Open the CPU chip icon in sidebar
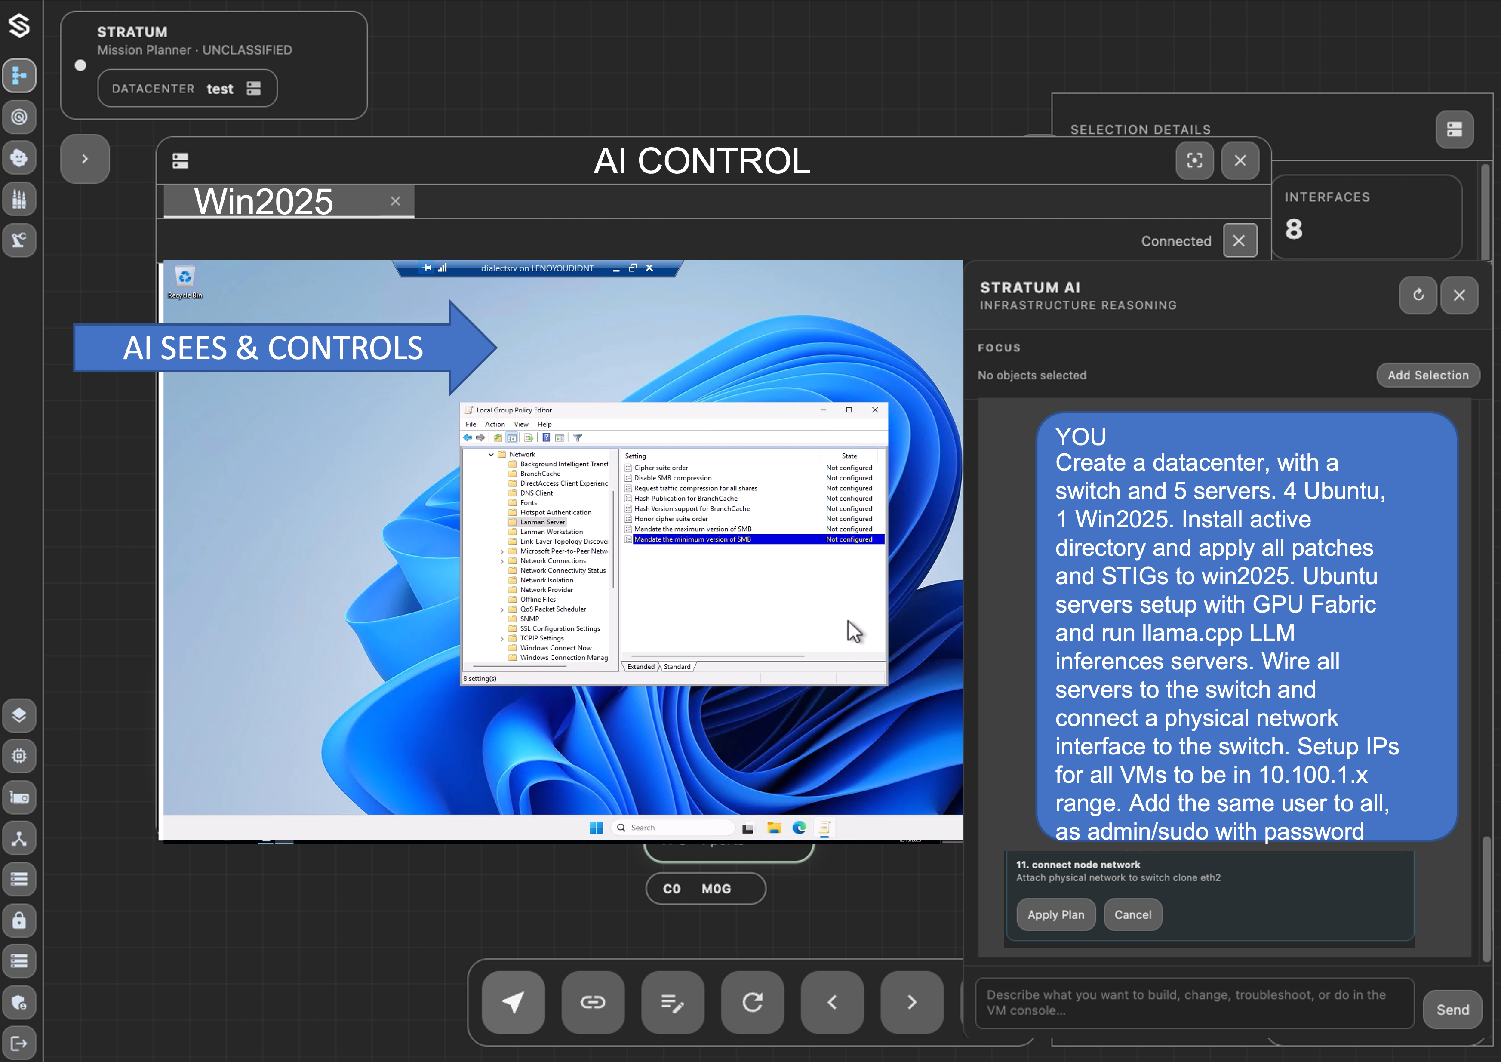 tap(19, 756)
